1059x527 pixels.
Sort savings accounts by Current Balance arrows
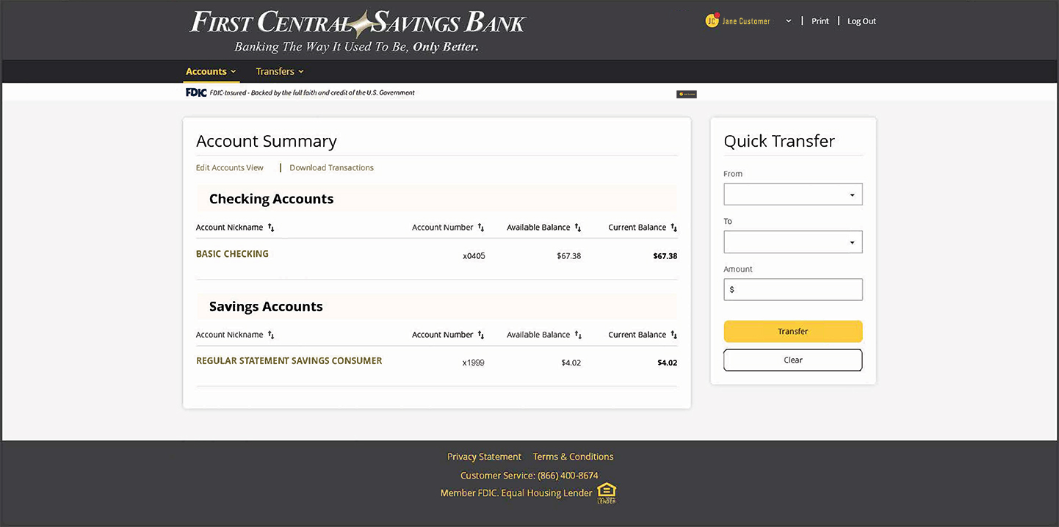click(x=673, y=335)
